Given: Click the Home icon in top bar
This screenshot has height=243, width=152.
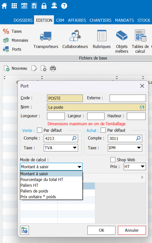Looking at the screenshot, I should [x=4, y=6].
